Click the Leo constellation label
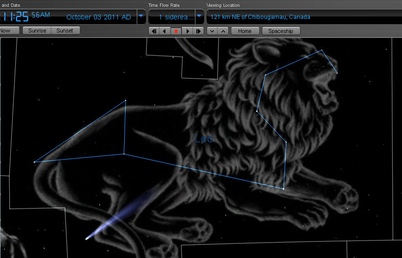Viewport: 402px width, 258px height. coord(204,139)
